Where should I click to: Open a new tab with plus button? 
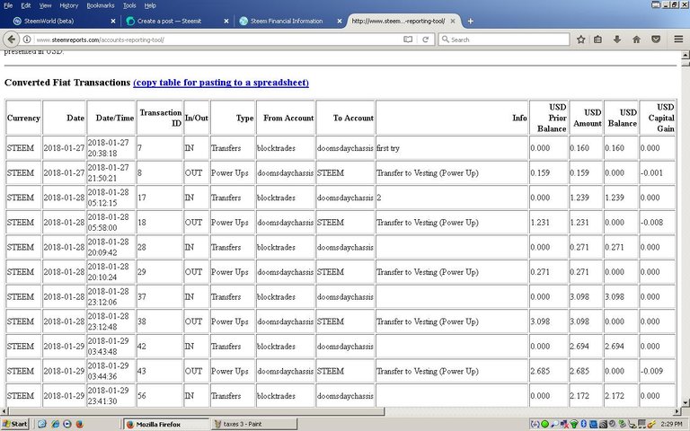[x=471, y=22]
